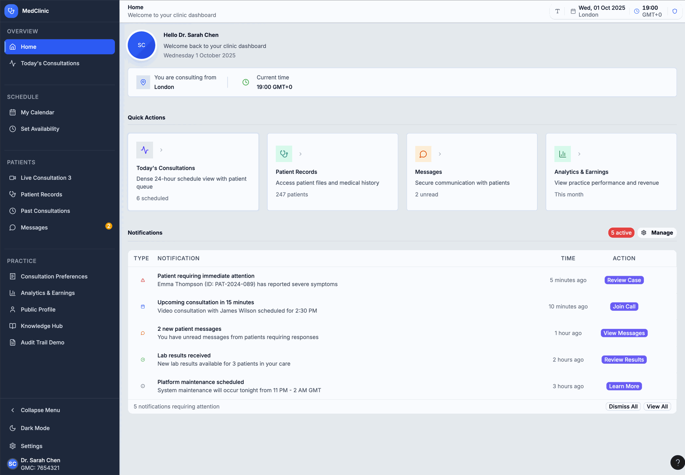Collapse the sidebar menu
This screenshot has height=475, width=685.
tap(40, 410)
